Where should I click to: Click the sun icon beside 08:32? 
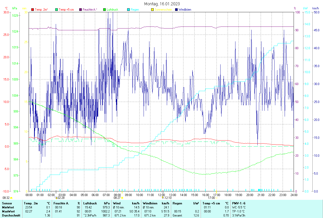click(x=11, y=198)
